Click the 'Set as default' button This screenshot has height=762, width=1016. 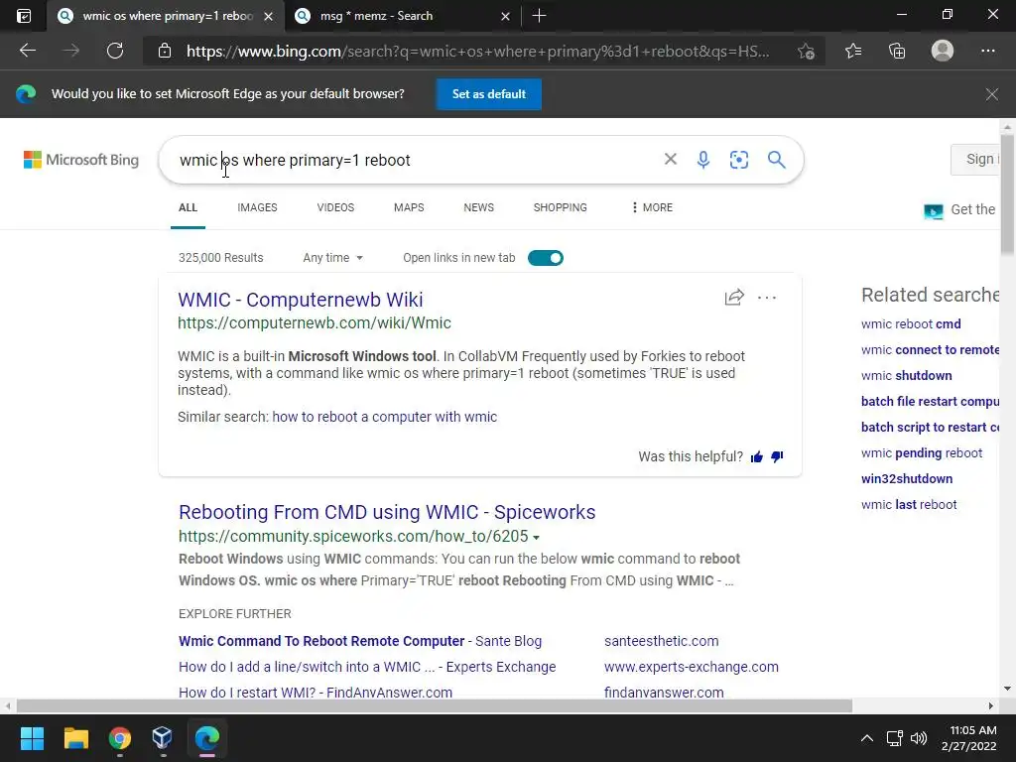(x=488, y=94)
